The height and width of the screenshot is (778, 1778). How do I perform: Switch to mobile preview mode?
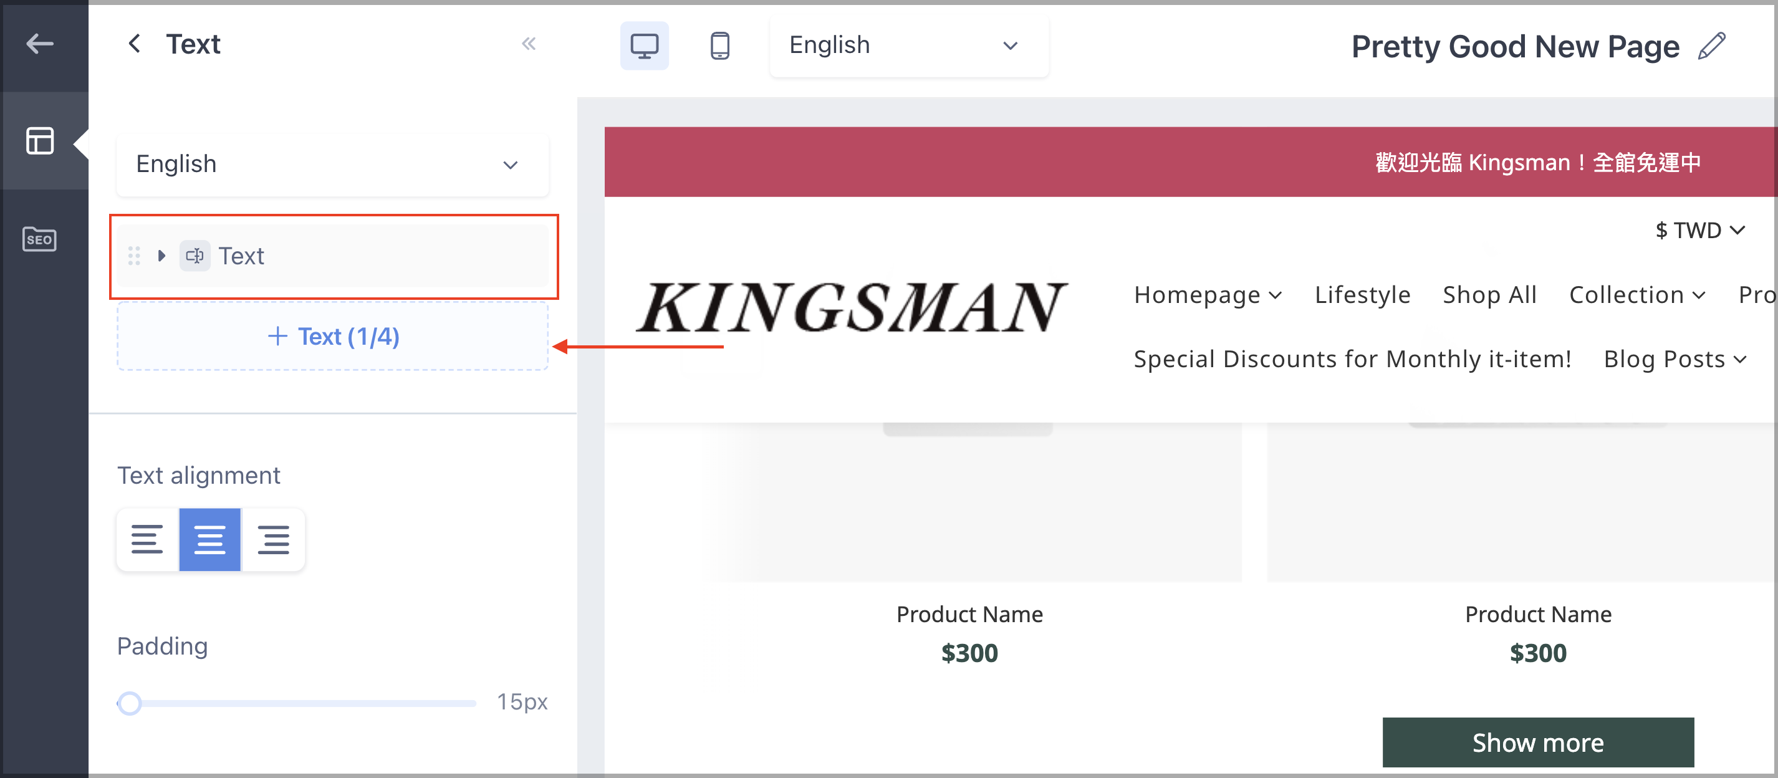click(719, 46)
